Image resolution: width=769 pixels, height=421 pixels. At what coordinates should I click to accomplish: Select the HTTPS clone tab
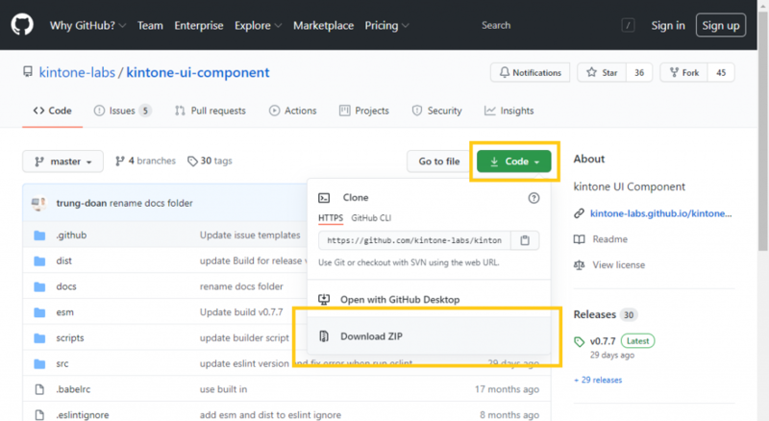[331, 218]
